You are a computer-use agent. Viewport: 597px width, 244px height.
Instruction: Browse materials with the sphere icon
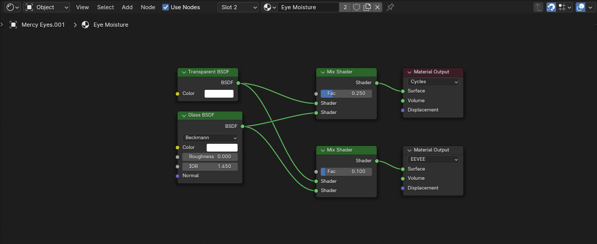point(269,7)
